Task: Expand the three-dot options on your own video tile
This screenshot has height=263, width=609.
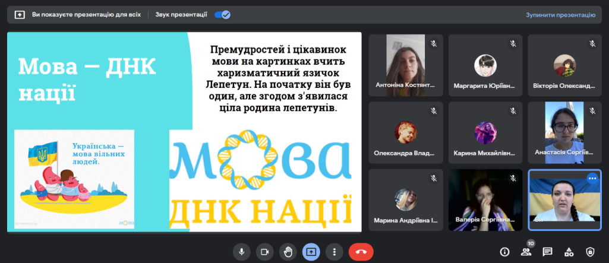Action: pos(592,178)
